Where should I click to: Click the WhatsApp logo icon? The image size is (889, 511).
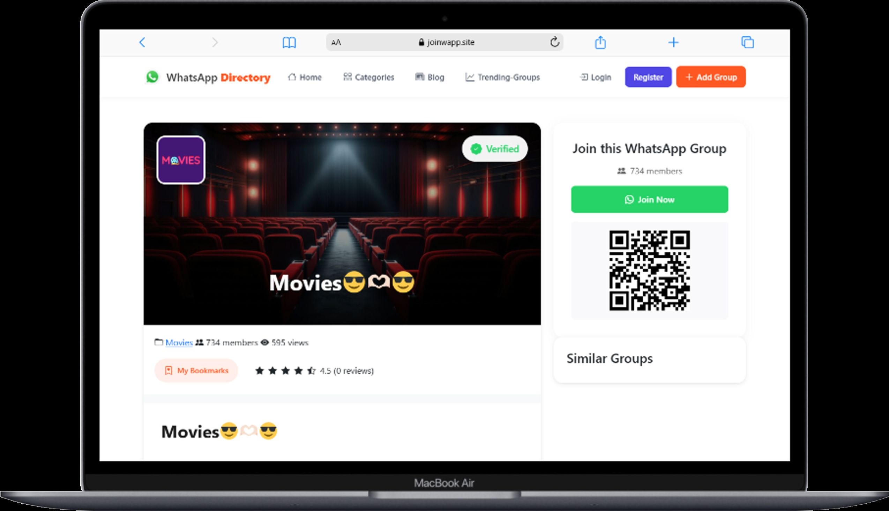152,77
